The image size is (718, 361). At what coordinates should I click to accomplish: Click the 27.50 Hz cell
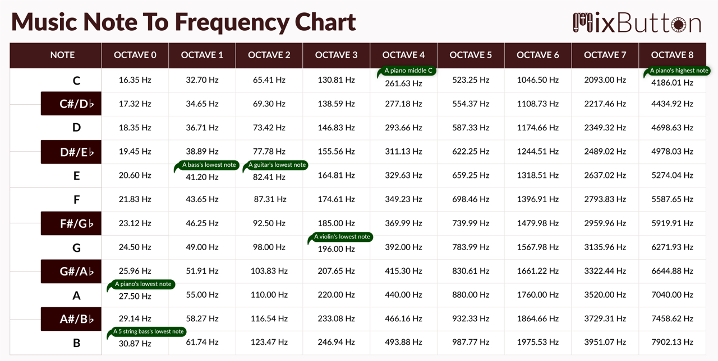tap(135, 297)
